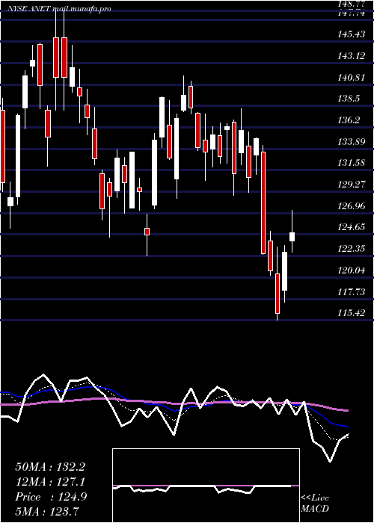Select the 120.04 price axis label
This screenshot has height=523, width=374.
coord(350,270)
